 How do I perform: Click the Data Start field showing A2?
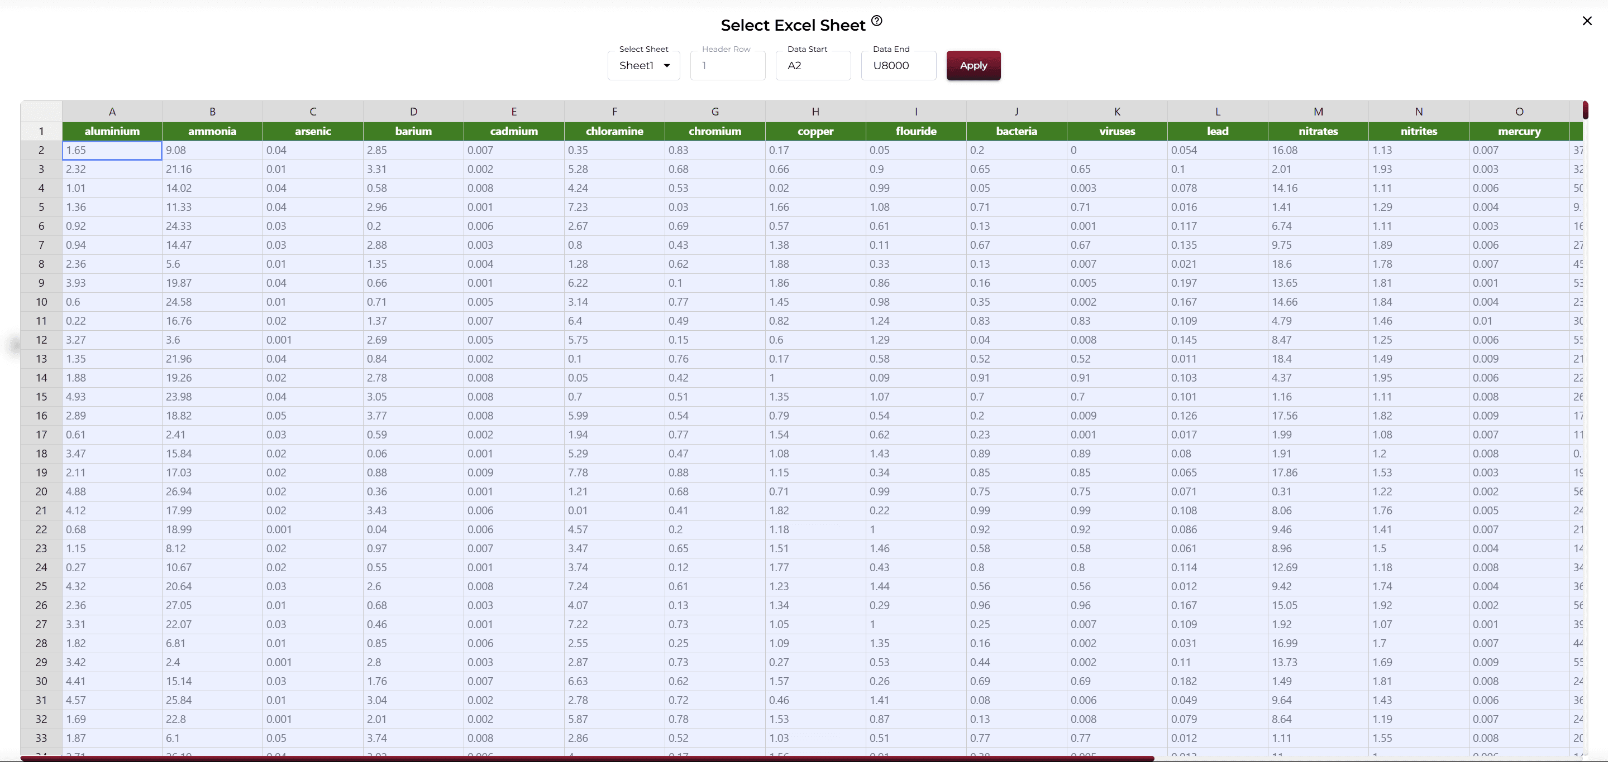point(813,65)
